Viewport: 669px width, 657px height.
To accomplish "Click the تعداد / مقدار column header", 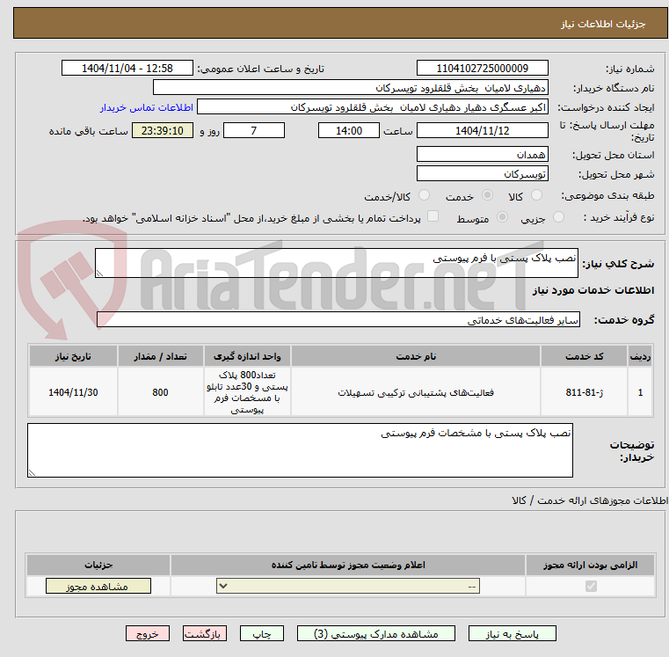I will pos(160,356).
